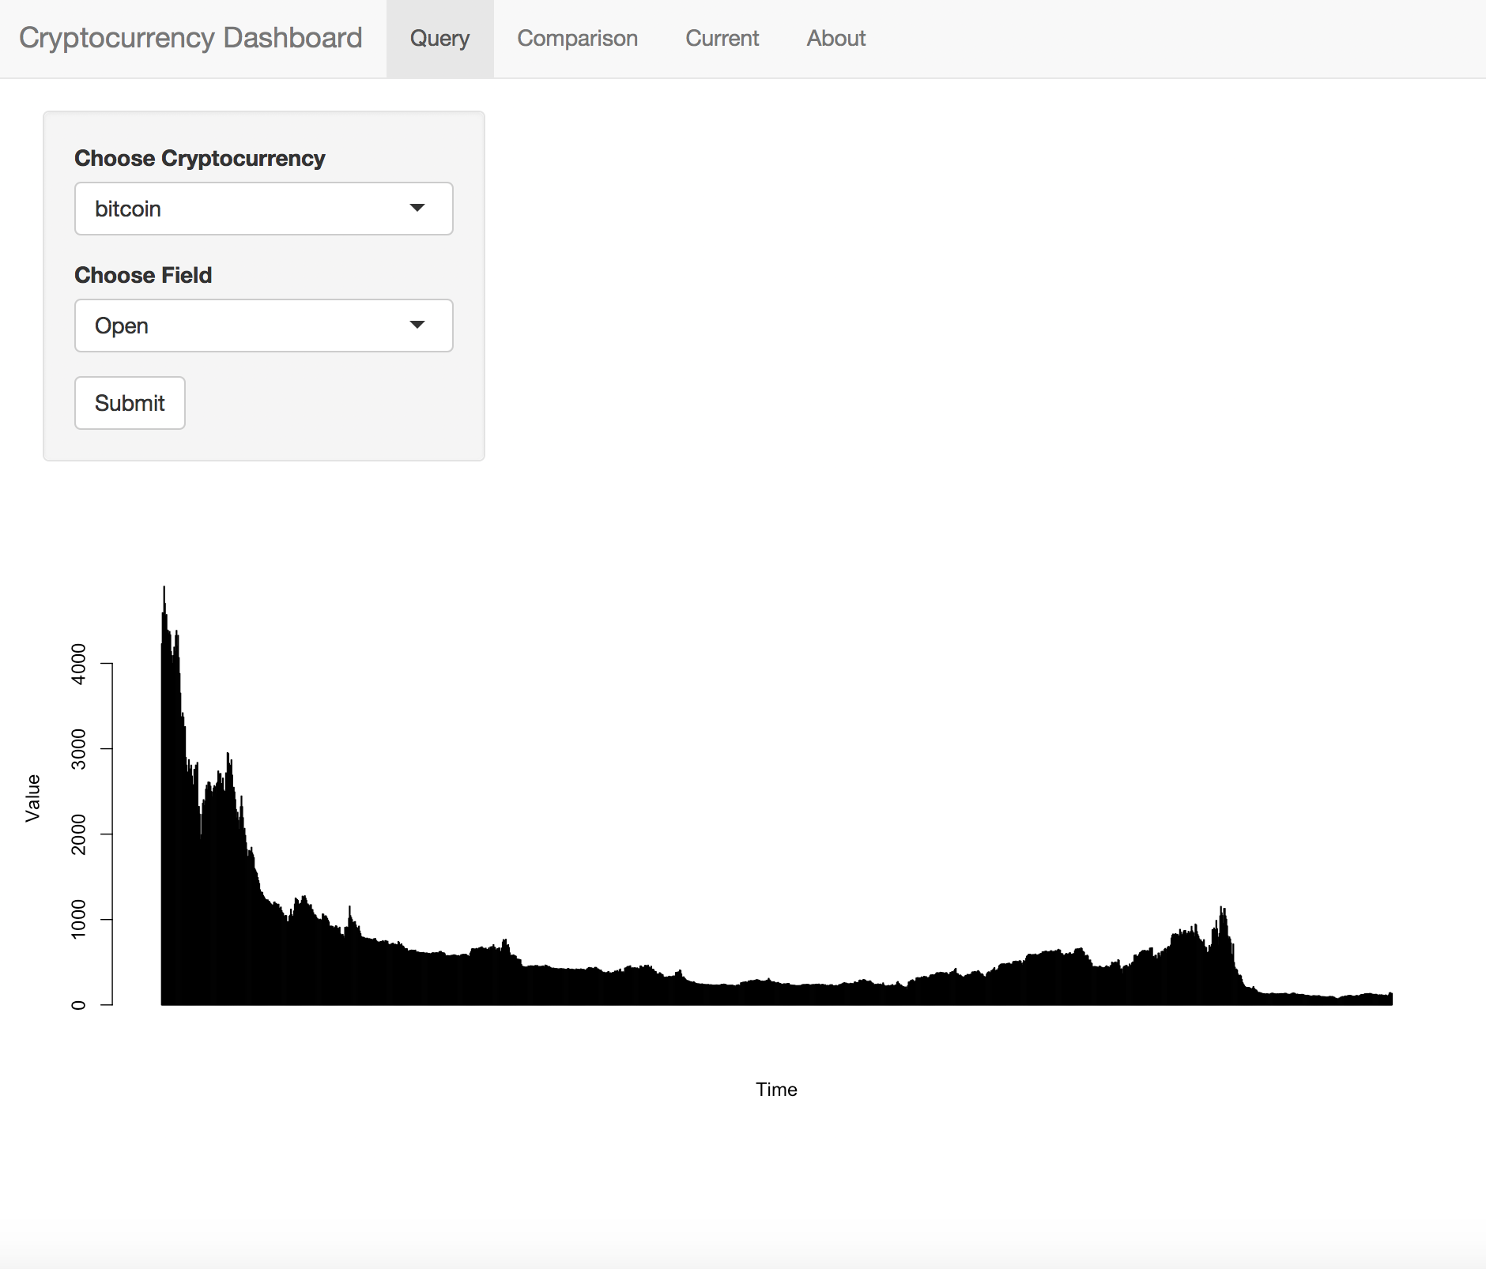Click the Submit button
The height and width of the screenshot is (1269, 1486).
130,403
